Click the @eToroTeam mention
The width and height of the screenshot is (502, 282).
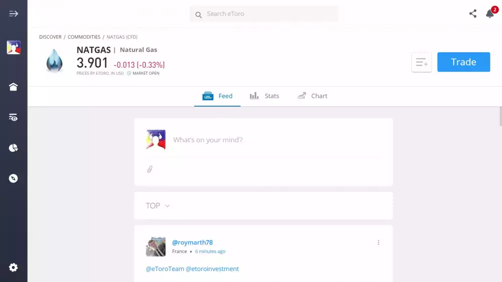(x=165, y=269)
